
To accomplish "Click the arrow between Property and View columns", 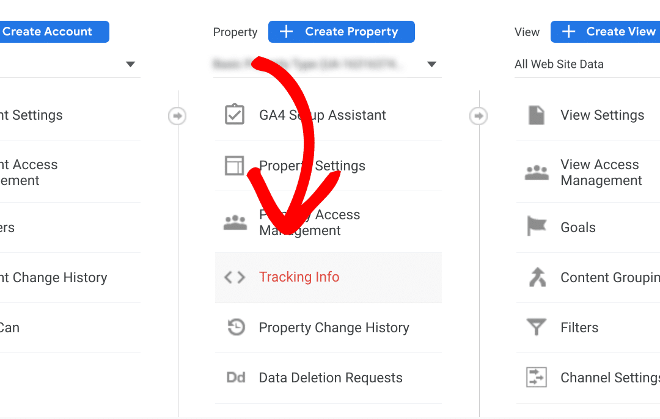I will [479, 115].
